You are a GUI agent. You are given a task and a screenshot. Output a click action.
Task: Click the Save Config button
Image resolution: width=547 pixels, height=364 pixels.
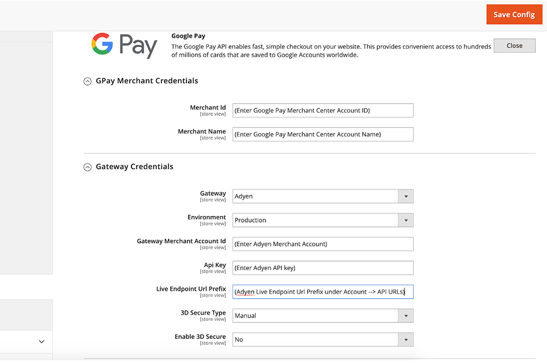(x=514, y=14)
